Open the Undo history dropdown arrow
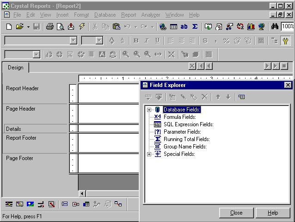The image size is (295, 222). (136, 27)
